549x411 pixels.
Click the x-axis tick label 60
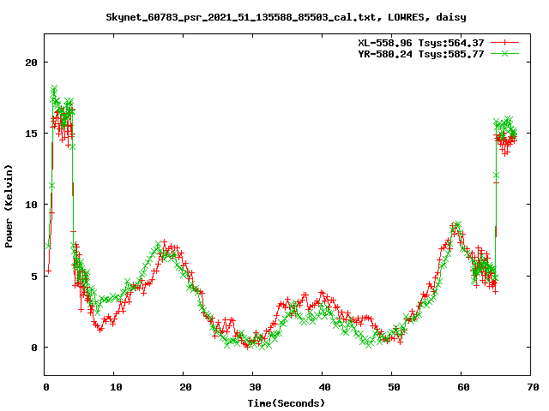463,387
